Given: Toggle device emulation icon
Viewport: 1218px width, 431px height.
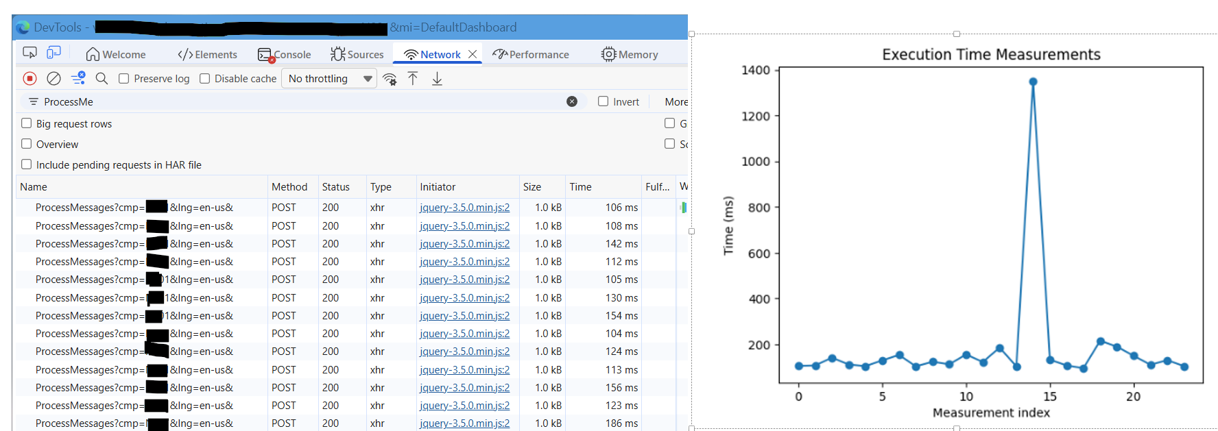Looking at the screenshot, I should 53,53.
